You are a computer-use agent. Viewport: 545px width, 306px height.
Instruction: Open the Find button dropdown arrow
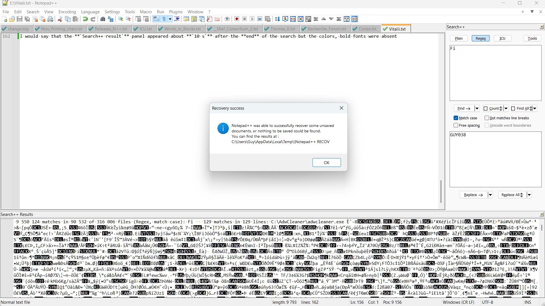tap(477, 109)
